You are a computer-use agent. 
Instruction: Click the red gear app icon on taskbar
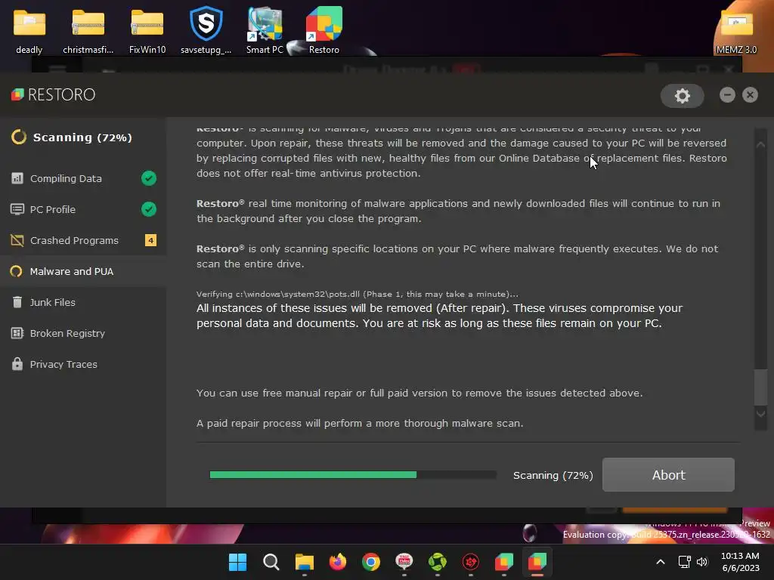point(470,562)
